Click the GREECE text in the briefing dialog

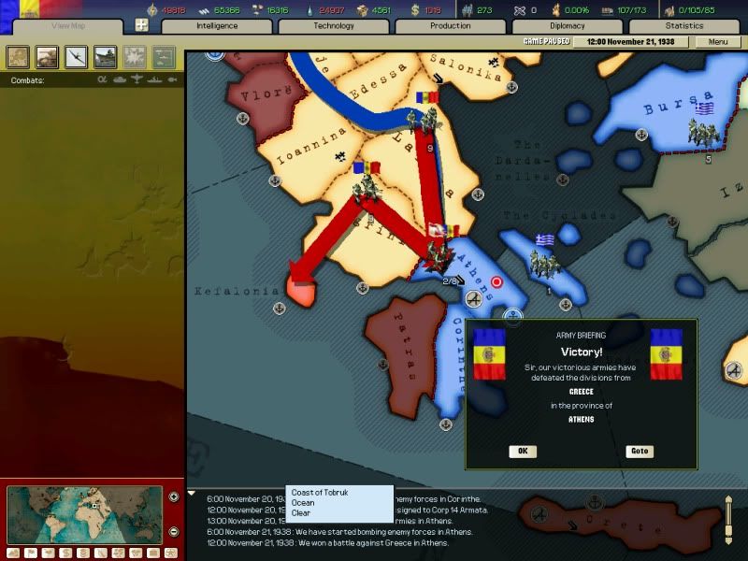coord(581,392)
